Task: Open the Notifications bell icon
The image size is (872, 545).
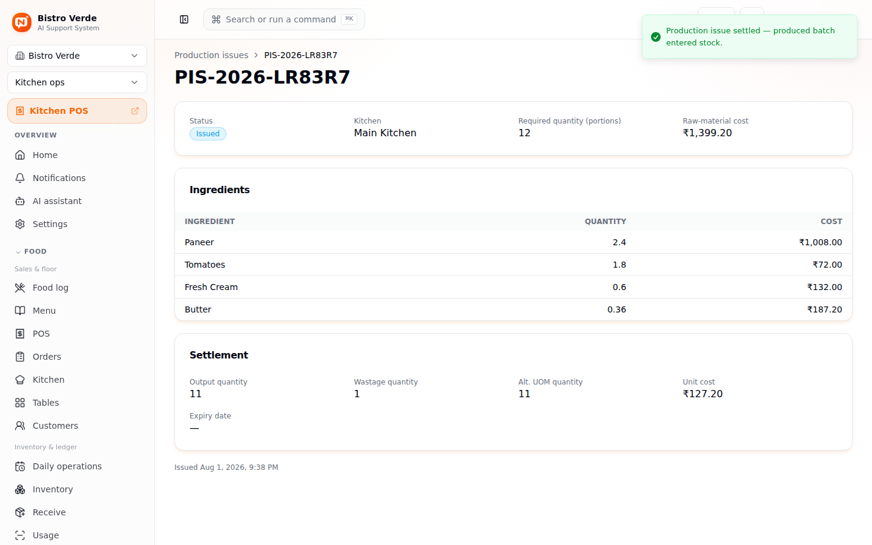Action: point(20,178)
